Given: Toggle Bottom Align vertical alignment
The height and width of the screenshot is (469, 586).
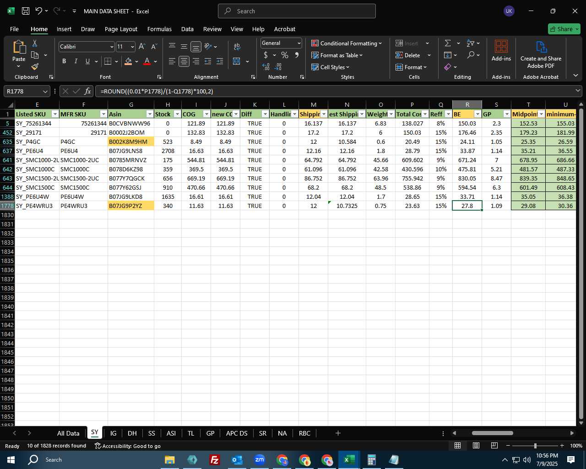Looking at the screenshot, I should click(x=196, y=47).
